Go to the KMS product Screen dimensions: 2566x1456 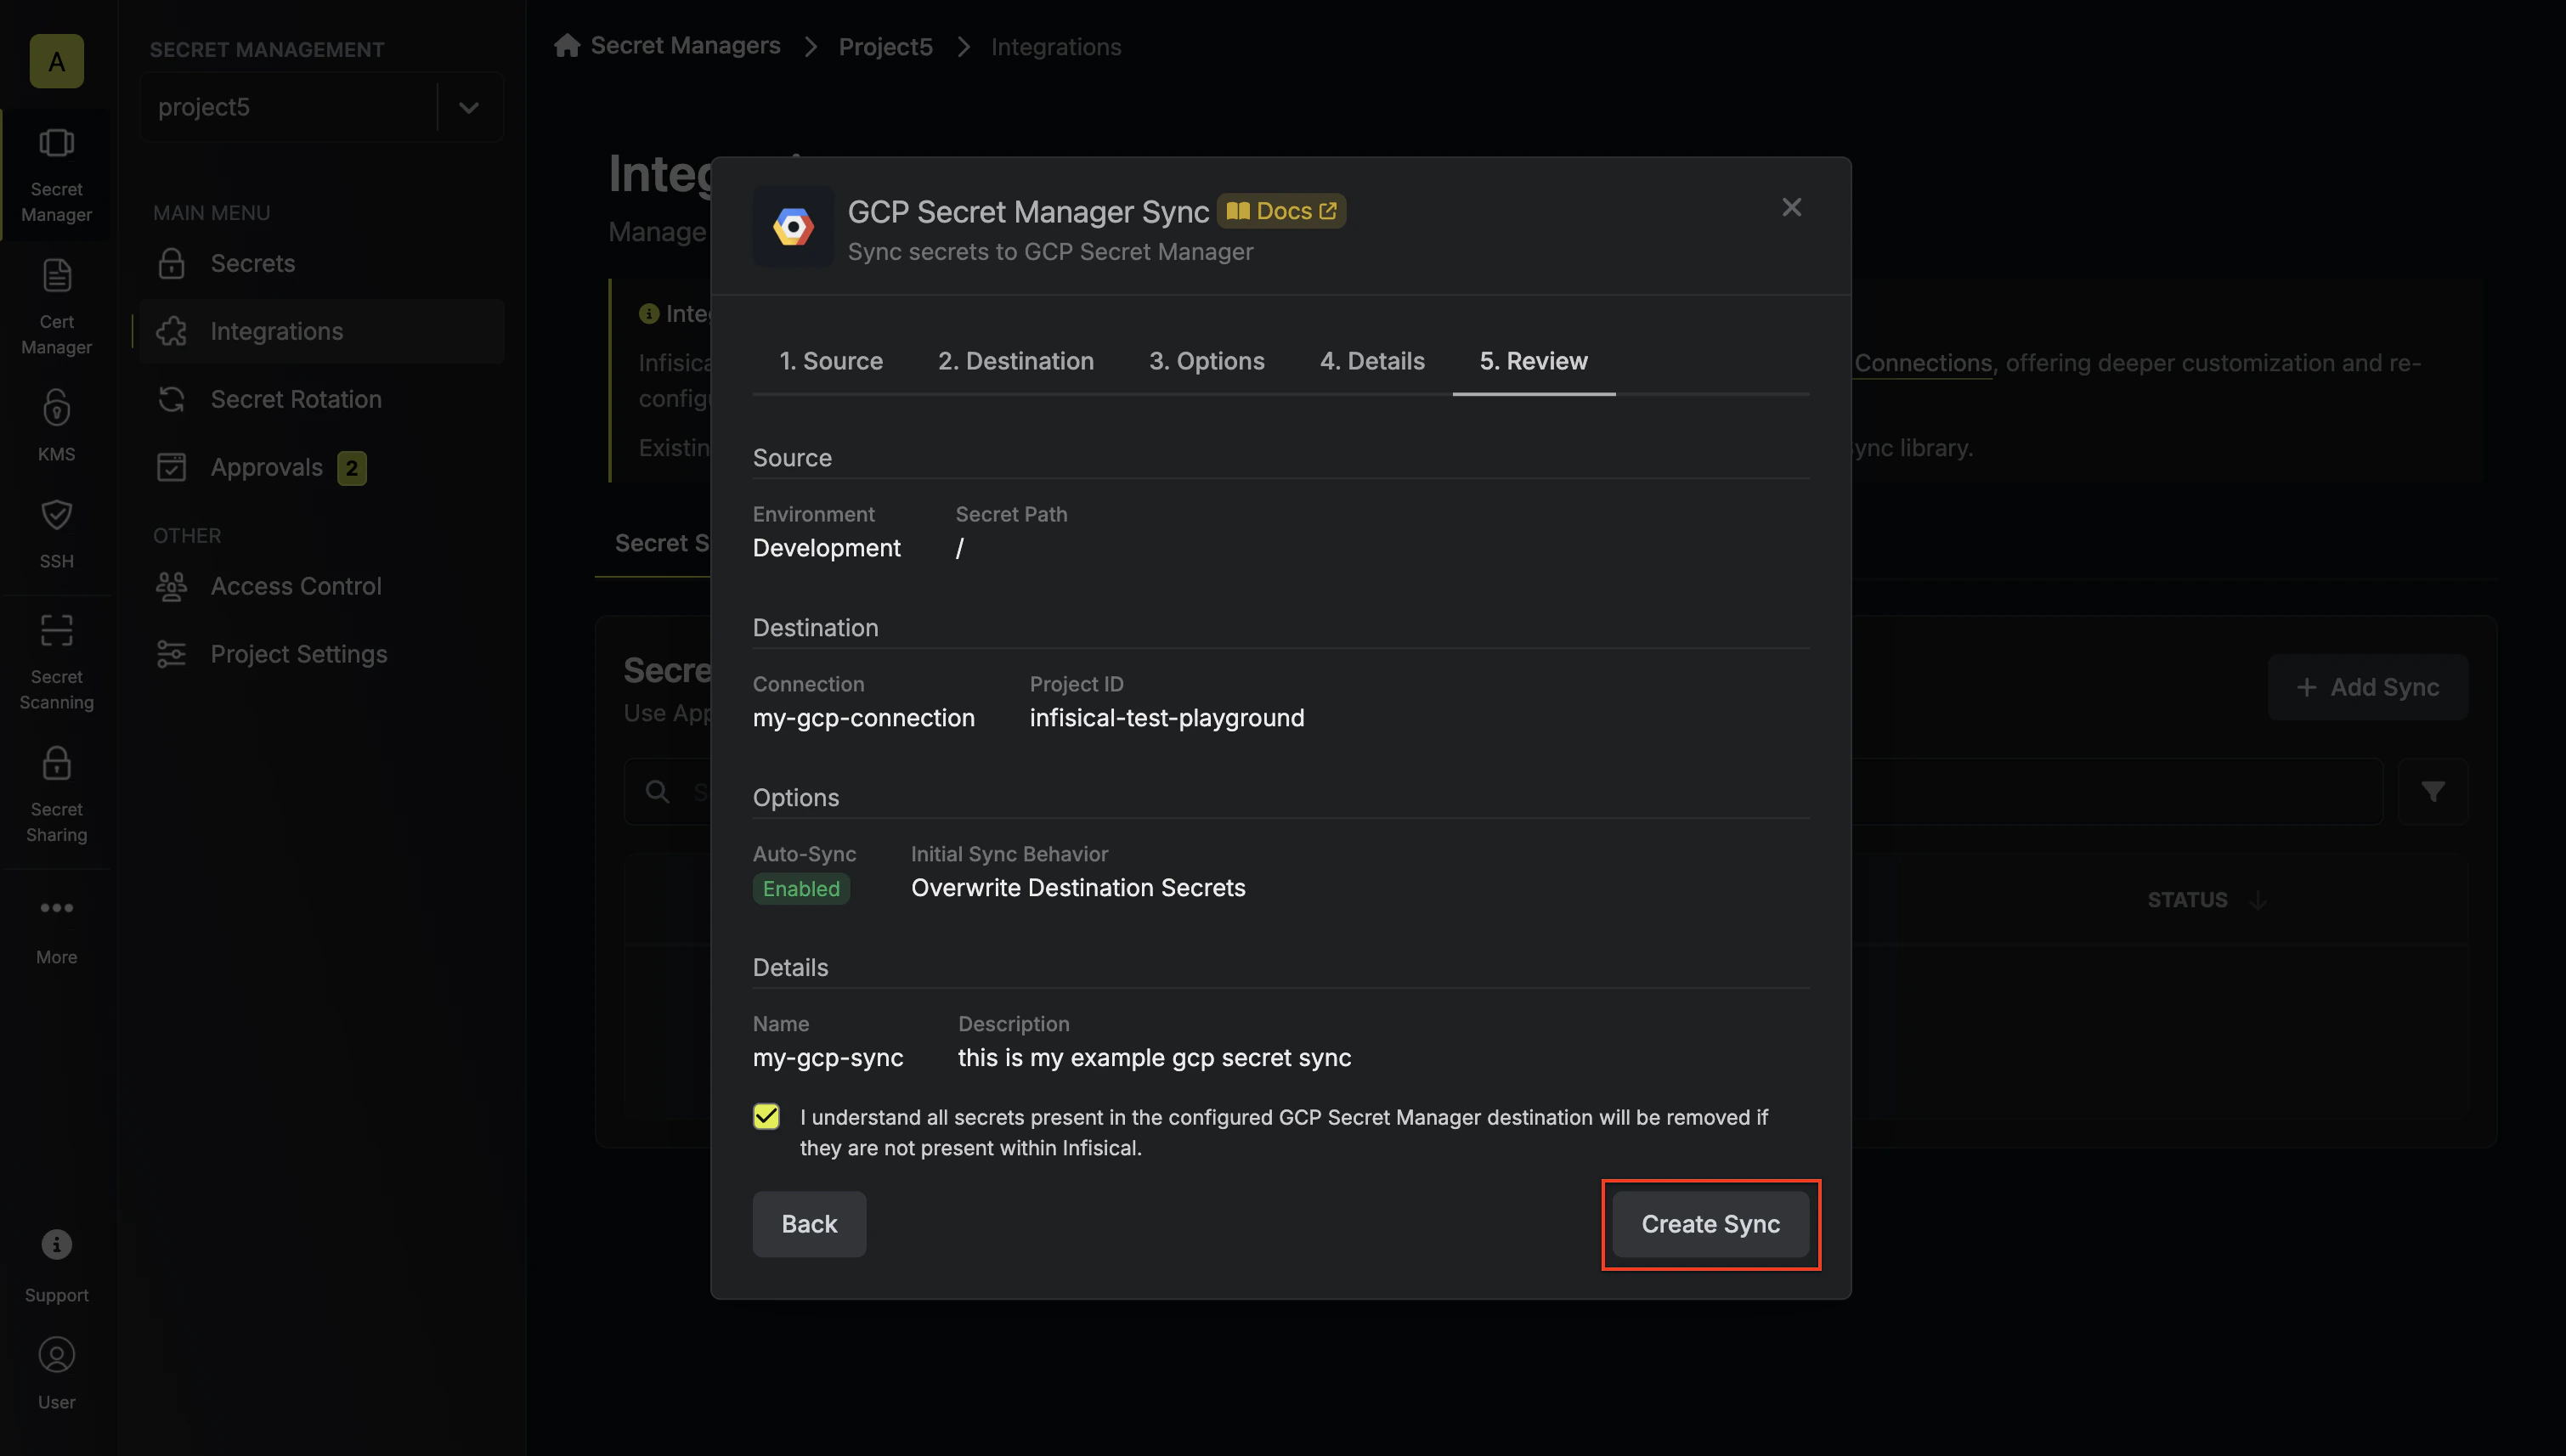coord(56,425)
